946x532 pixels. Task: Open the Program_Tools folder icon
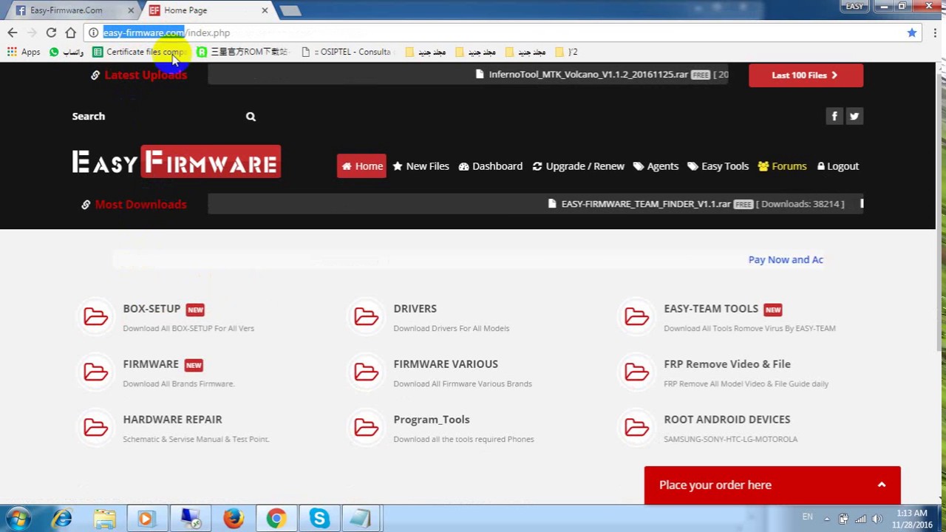pos(366,428)
